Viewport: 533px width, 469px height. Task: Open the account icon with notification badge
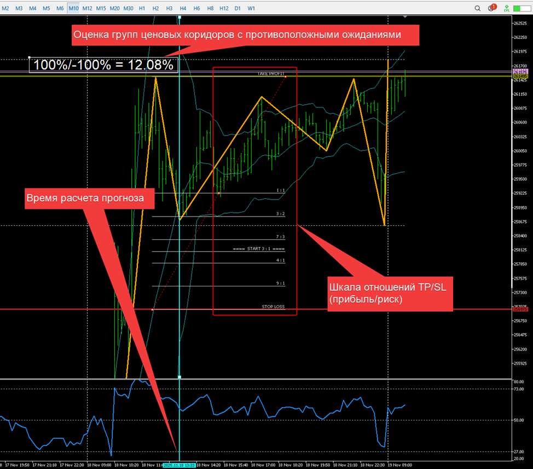[x=491, y=8]
